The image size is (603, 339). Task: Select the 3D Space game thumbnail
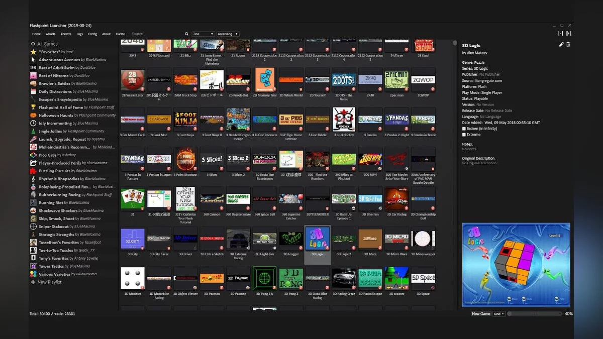pyautogui.click(x=423, y=278)
